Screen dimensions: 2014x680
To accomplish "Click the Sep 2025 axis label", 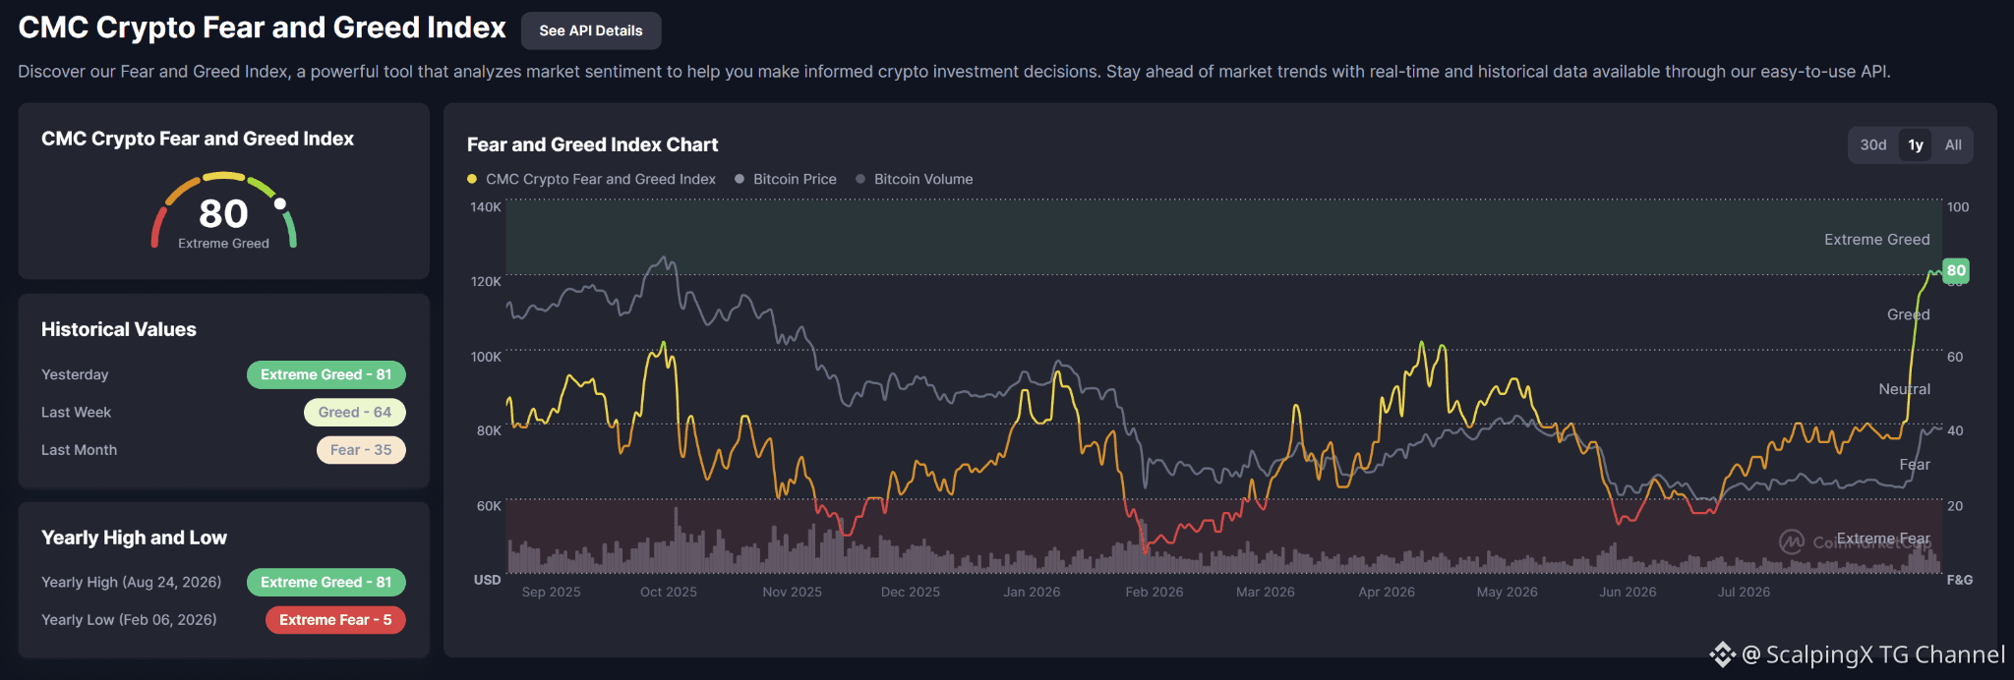I will 551,592.
